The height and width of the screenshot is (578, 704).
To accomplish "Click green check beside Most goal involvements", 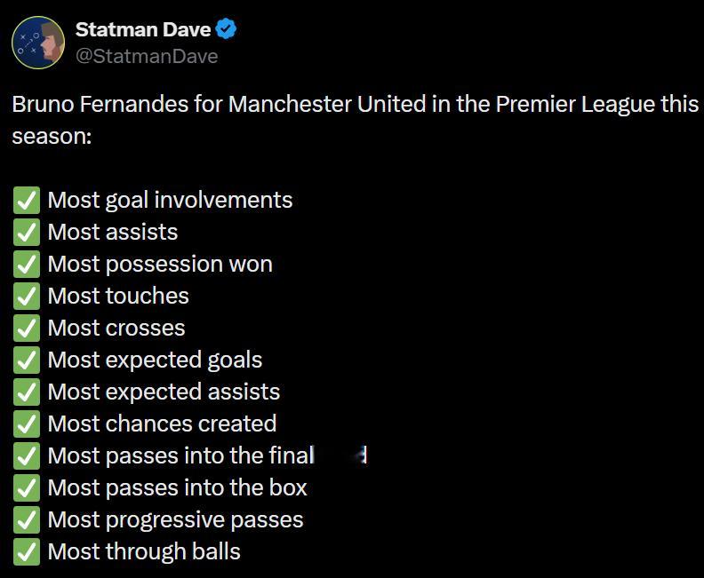I will pos(27,201).
